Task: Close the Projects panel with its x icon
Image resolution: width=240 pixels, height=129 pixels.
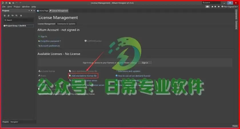Action: click(34, 11)
